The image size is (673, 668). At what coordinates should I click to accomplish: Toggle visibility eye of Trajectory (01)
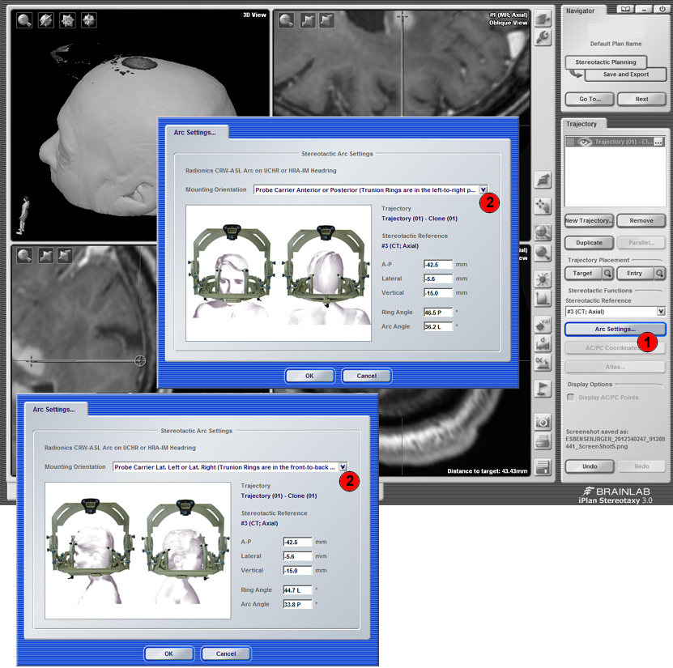586,142
